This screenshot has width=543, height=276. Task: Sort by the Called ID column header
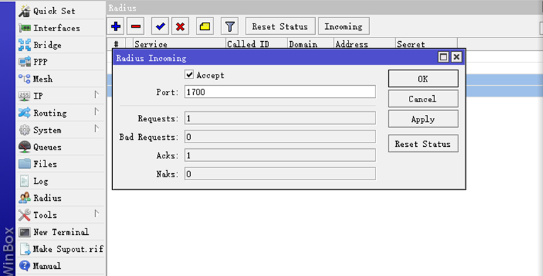click(x=256, y=44)
